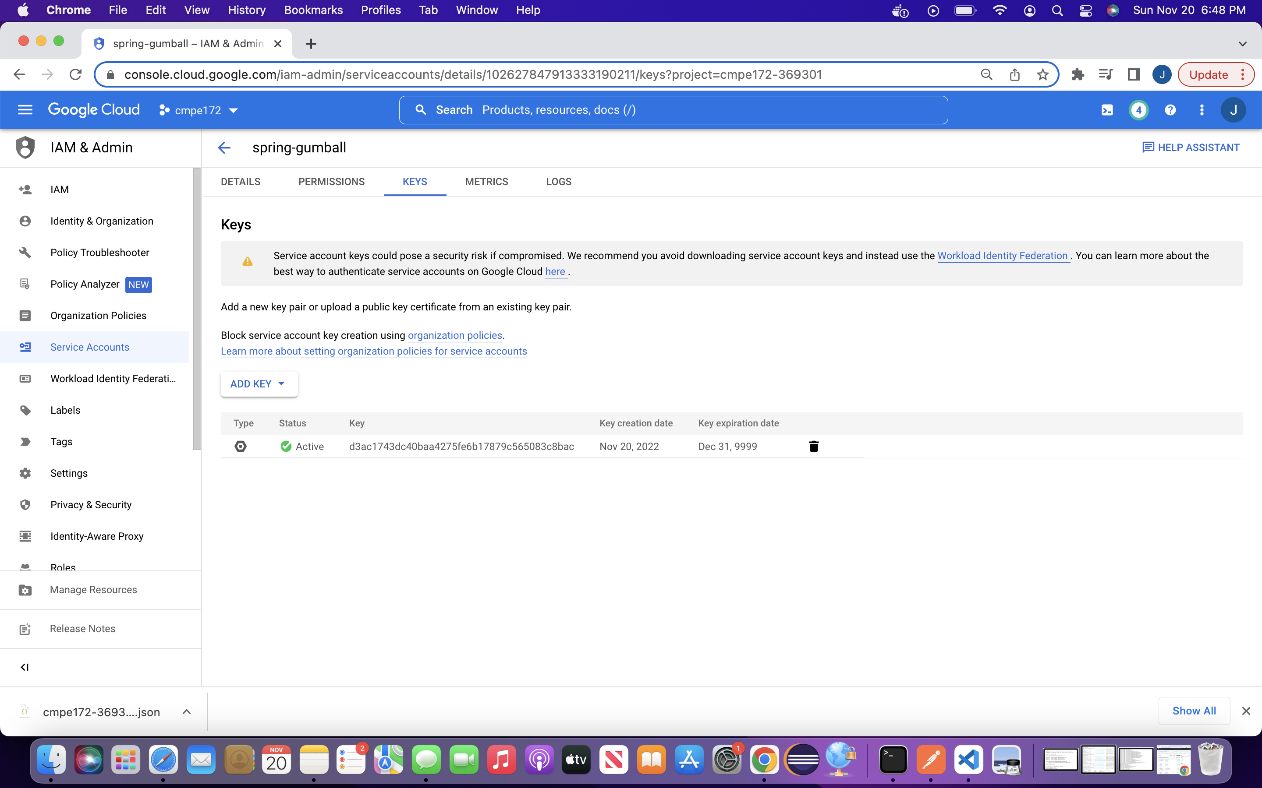Switch to the PERMISSIONS tab
The width and height of the screenshot is (1262, 788).
pos(331,182)
